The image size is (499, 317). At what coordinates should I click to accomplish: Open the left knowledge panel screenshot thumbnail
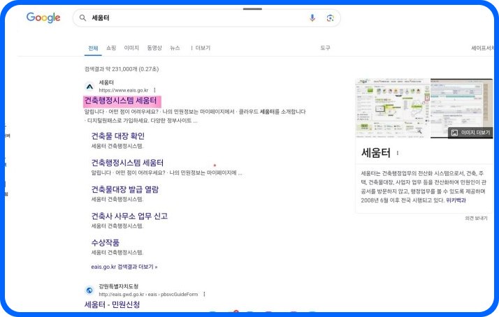coord(392,108)
